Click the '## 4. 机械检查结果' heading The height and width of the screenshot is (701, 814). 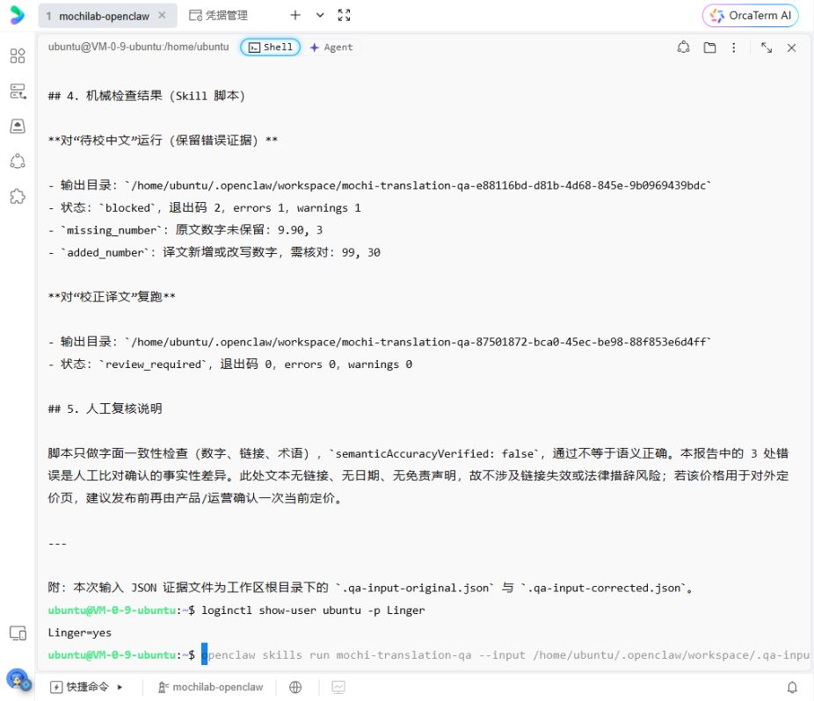pyautogui.click(x=147, y=96)
